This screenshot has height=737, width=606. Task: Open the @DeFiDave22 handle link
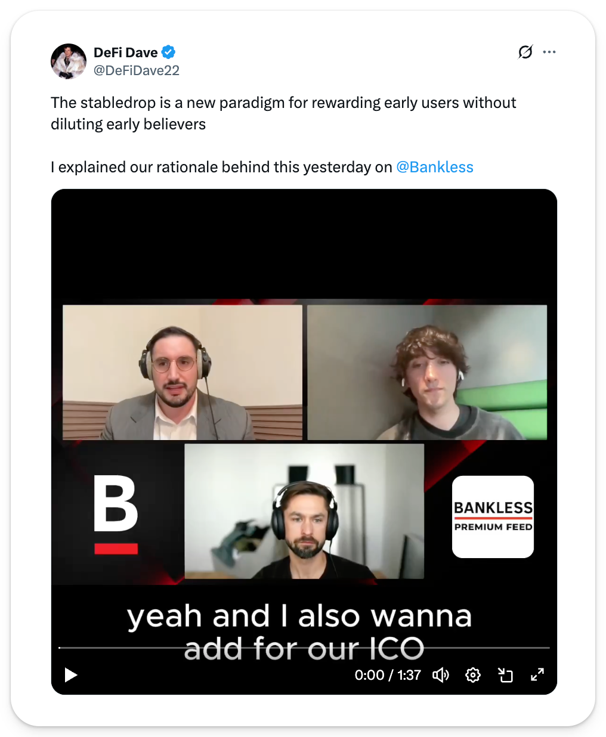tap(137, 70)
